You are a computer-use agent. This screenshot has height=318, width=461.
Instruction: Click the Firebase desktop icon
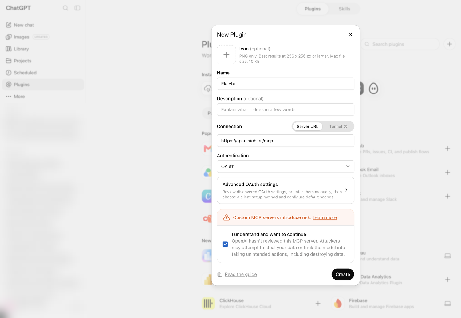point(447,304)
